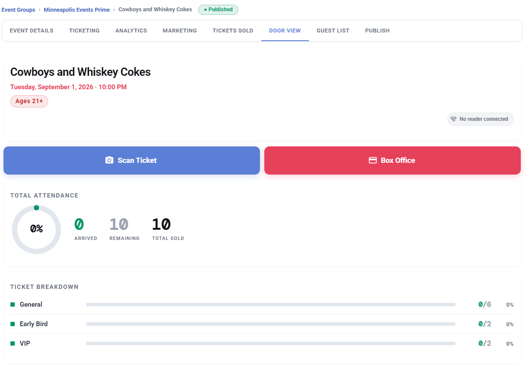526x379 pixels.
Task: Click the green square beside General
Action: (13, 304)
